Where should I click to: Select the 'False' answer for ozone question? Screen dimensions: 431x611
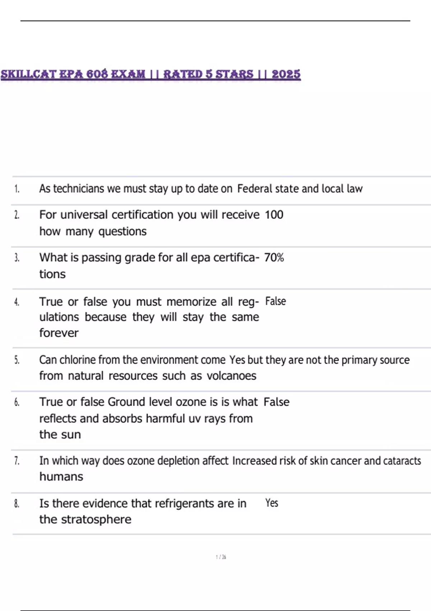276,402
